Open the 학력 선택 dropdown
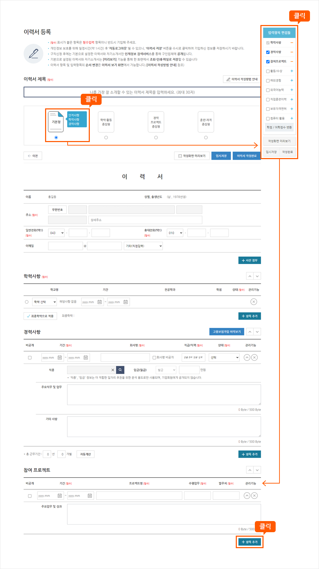 coord(44,302)
